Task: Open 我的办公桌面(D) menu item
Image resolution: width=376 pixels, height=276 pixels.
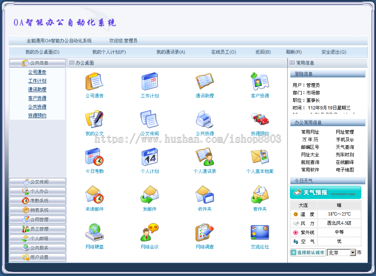Action: pos(43,52)
